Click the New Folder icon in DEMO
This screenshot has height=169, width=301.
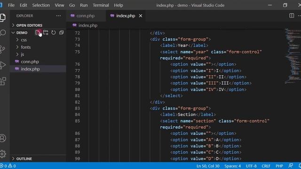click(x=46, y=32)
